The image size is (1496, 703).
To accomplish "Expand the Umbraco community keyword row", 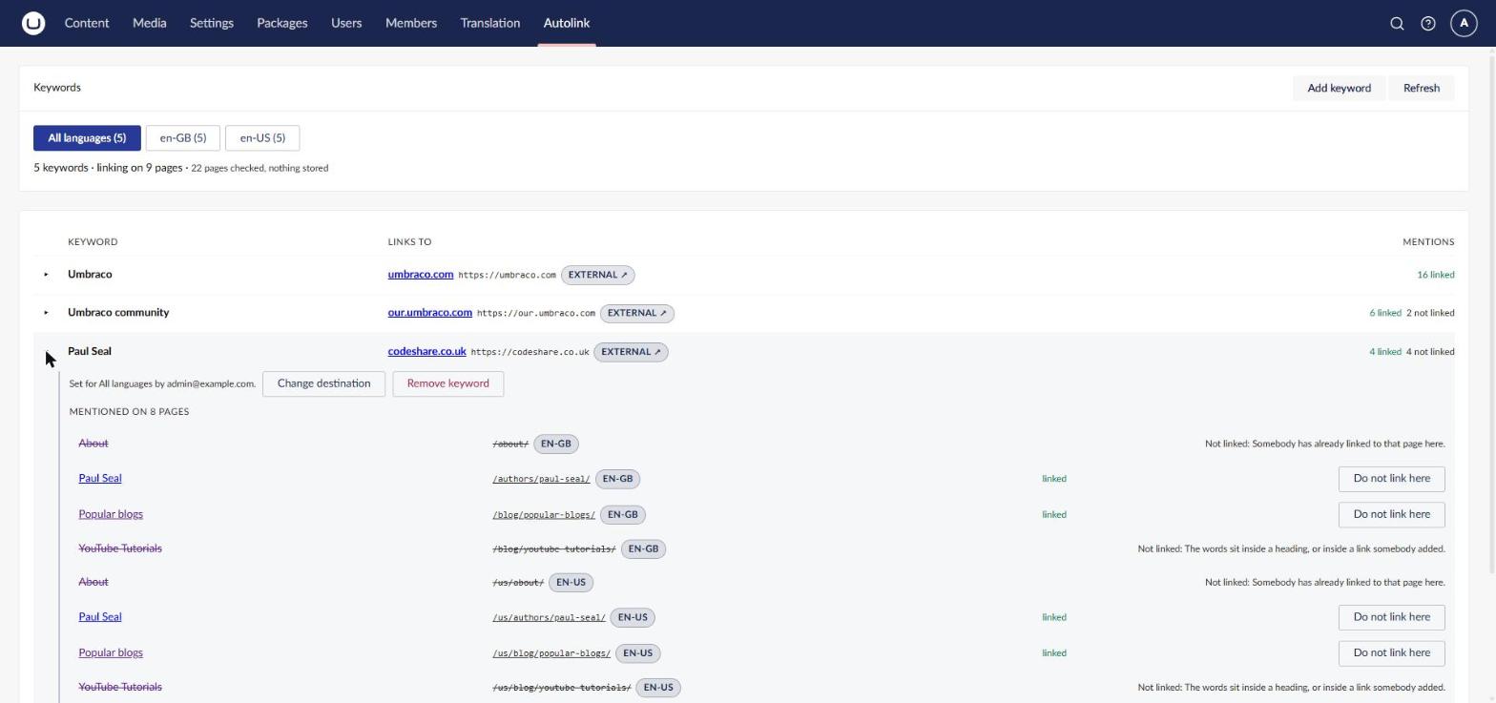I will coord(46,313).
